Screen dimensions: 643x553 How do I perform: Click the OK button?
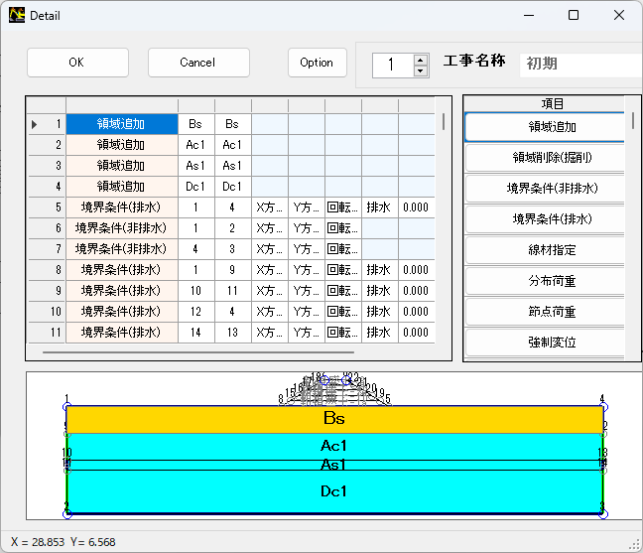pos(78,63)
